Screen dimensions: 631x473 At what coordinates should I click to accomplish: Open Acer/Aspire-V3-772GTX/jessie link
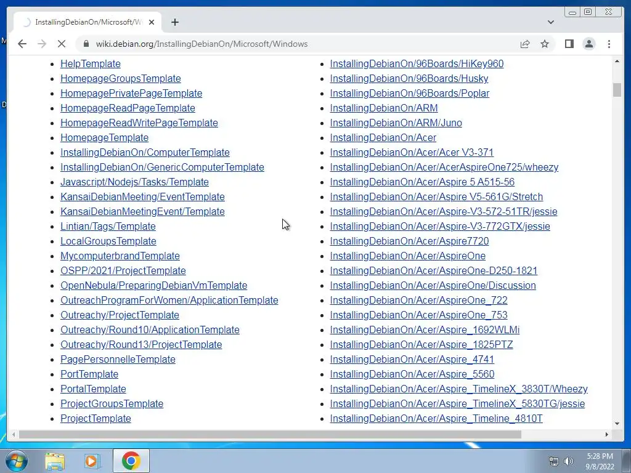[x=440, y=226]
